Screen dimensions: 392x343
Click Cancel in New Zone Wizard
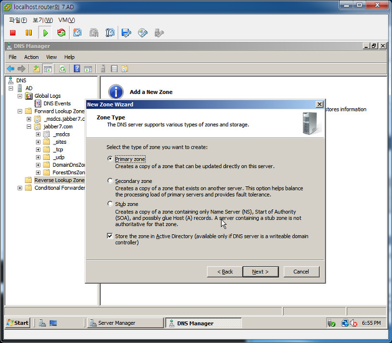click(x=301, y=271)
